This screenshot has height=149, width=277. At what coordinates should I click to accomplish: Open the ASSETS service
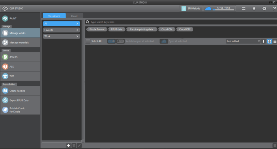pos(20,57)
